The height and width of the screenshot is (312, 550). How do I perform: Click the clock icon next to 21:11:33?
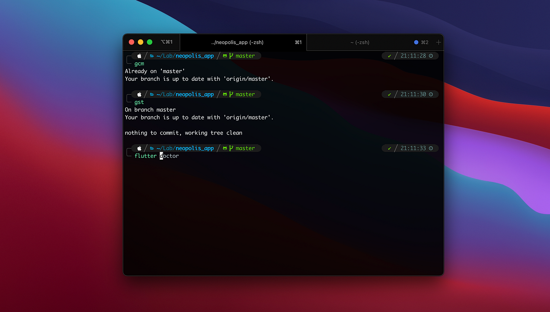coord(431,148)
